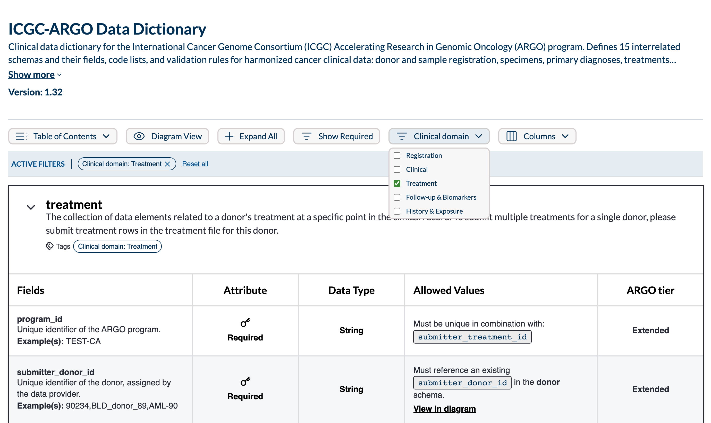This screenshot has height=423, width=711.
Task: Click the ICGC-ARGO Data Dictionary title
Action: coord(107,29)
